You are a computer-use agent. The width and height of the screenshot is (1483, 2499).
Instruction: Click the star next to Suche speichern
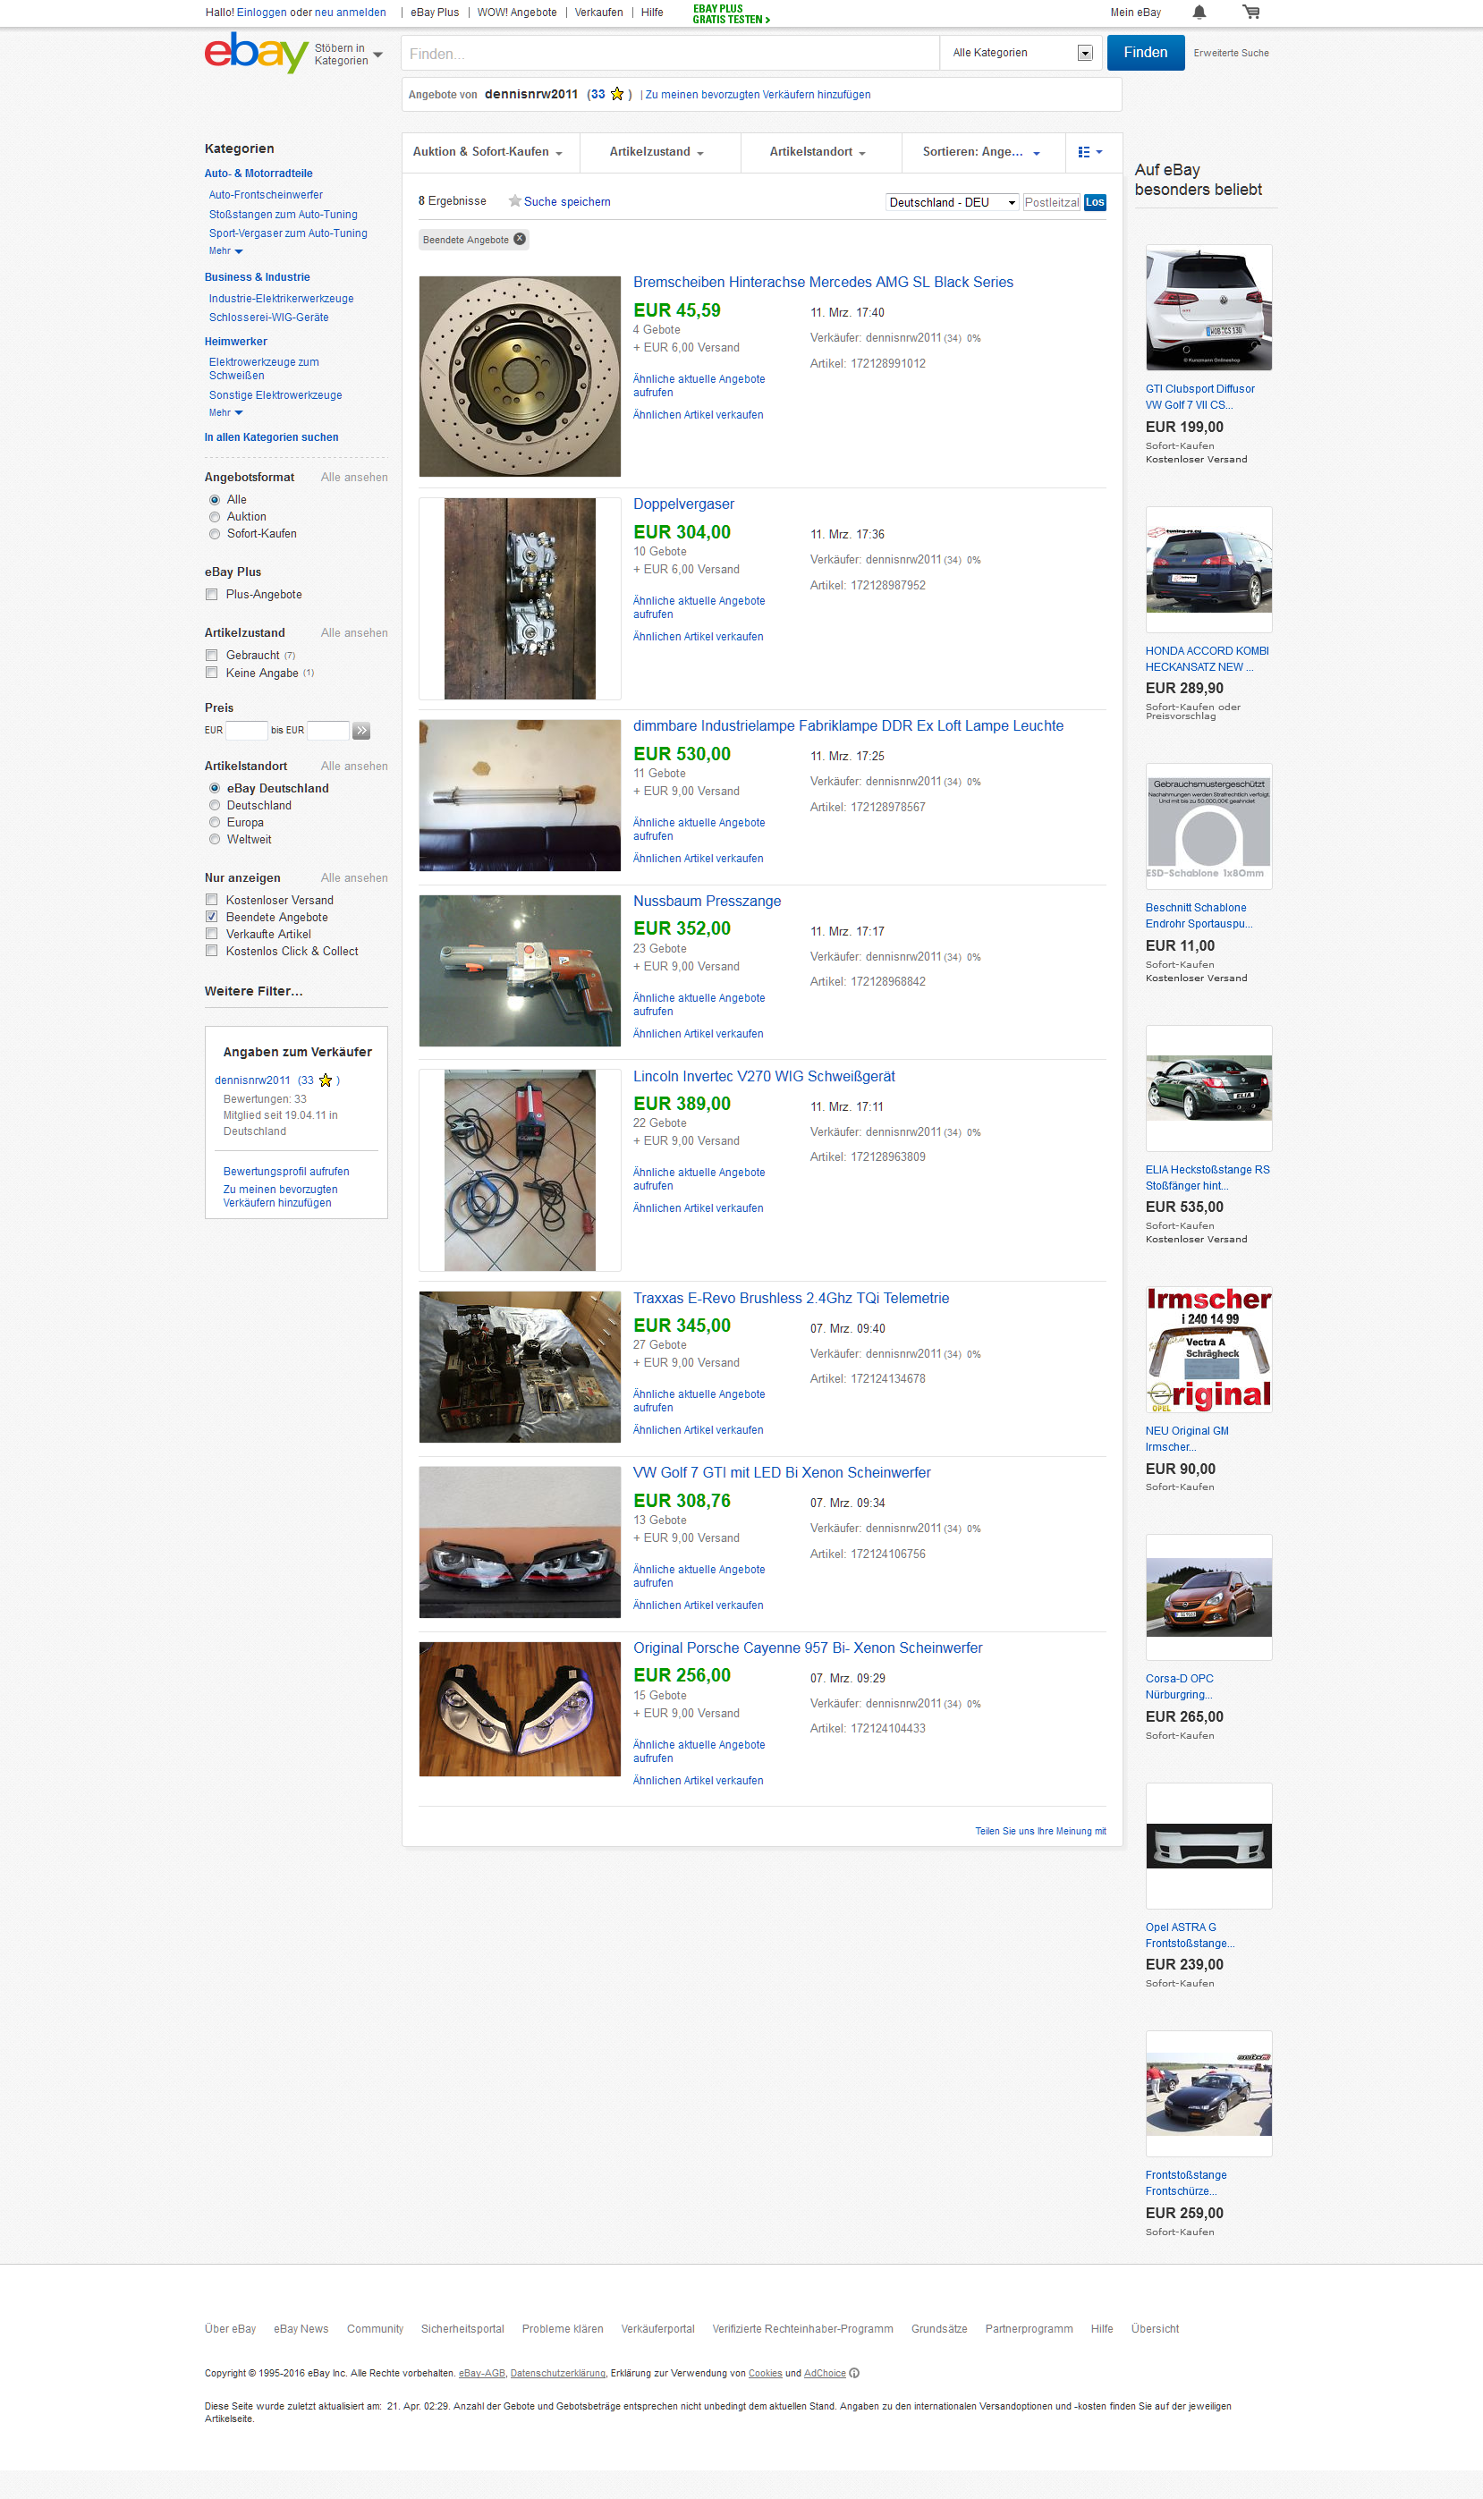click(x=514, y=201)
